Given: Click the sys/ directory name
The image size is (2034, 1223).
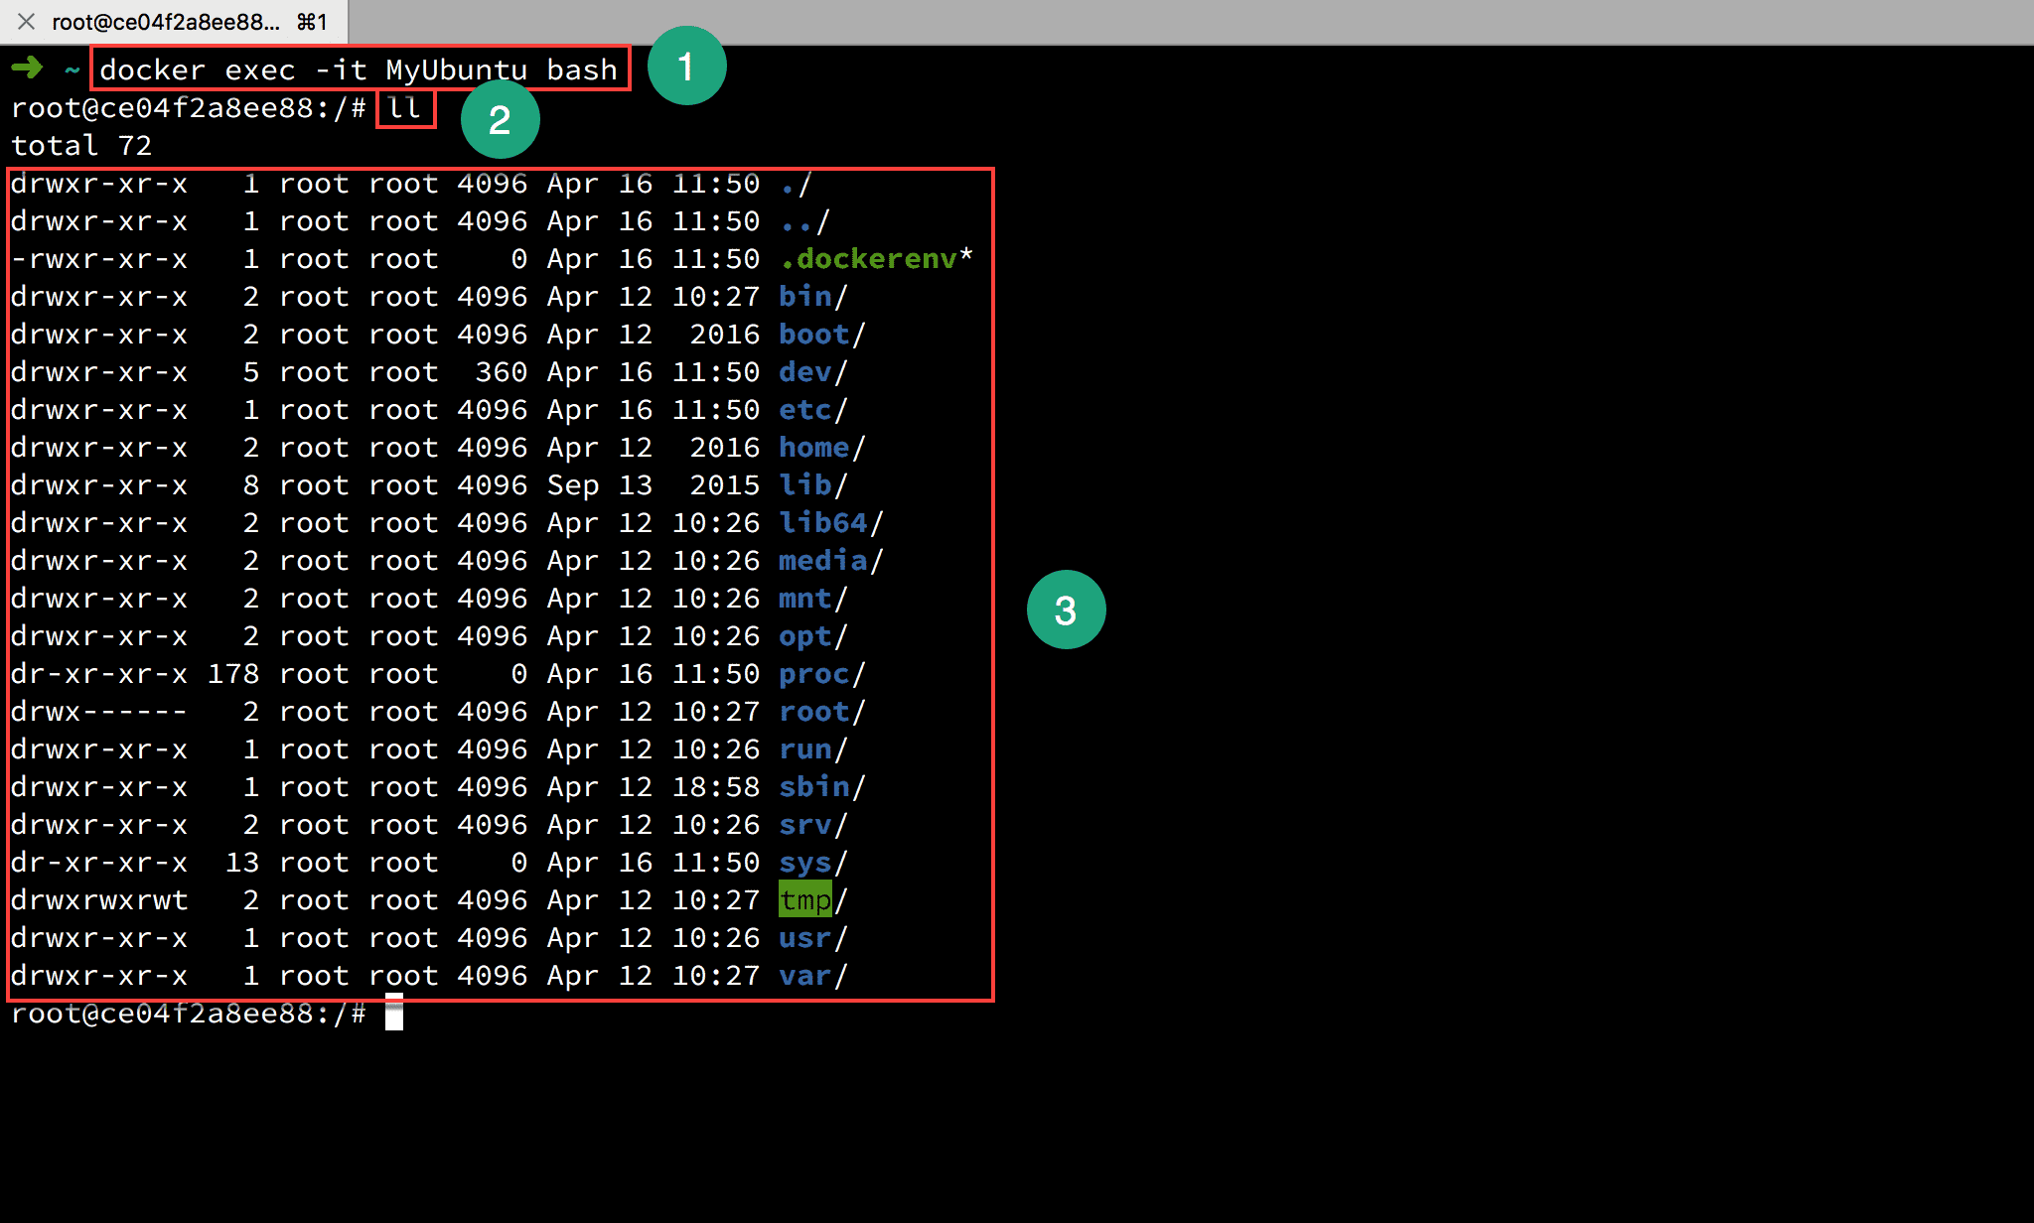Looking at the screenshot, I should tap(813, 863).
